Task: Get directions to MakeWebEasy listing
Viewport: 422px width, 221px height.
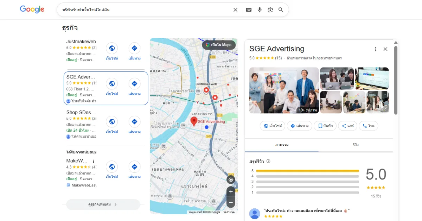Action: pos(134,166)
